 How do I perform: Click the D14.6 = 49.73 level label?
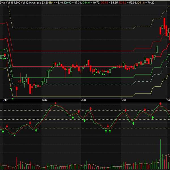click(91, 3)
